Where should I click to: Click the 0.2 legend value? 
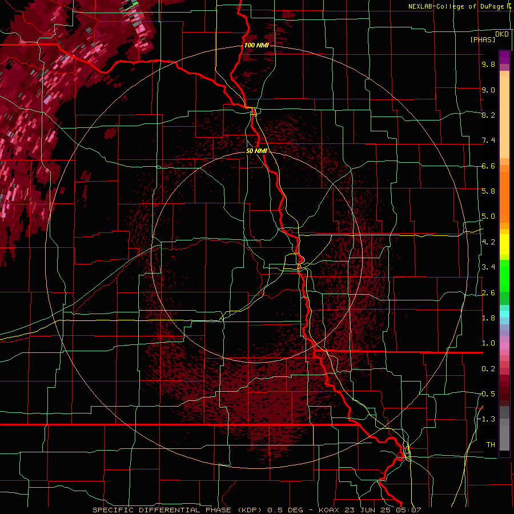[488, 368]
